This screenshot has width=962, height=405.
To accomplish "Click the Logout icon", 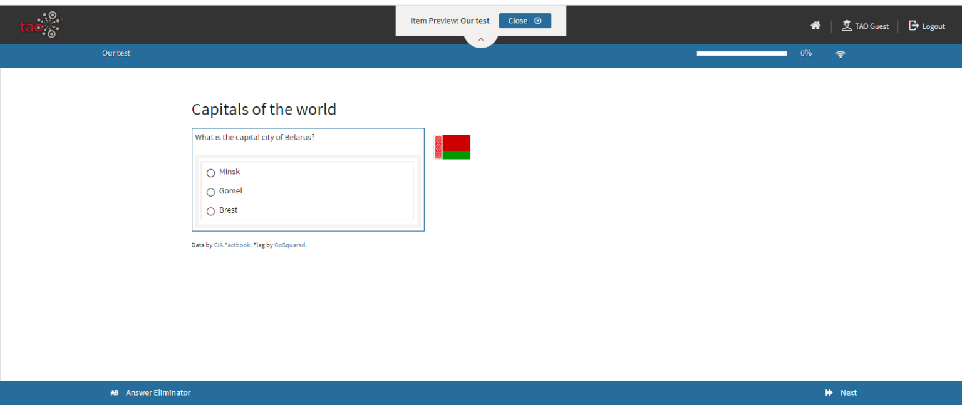I will pyautogui.click(x=914, y=26).
